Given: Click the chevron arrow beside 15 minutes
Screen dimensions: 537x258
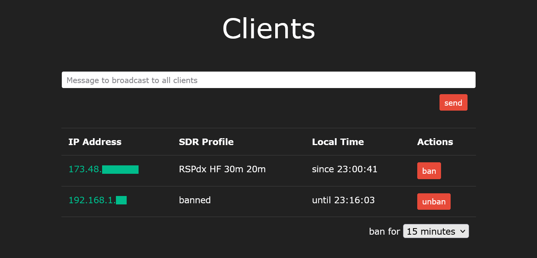Looking at the screenshot, I should pos(462,231).
